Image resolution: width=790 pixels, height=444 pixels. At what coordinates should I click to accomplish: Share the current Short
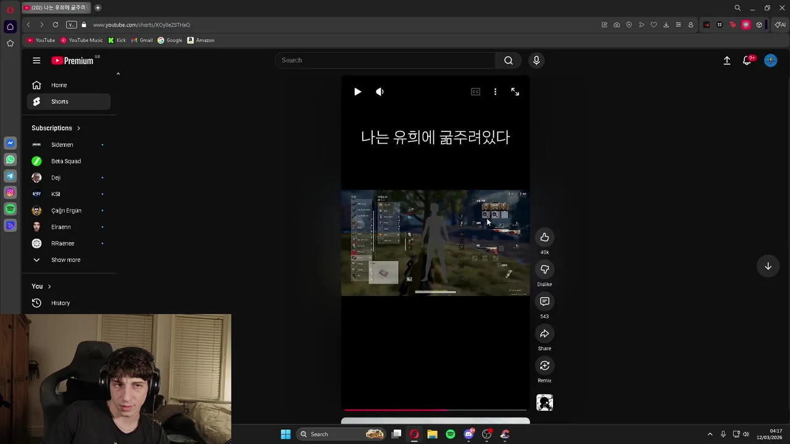pos(544,334)
